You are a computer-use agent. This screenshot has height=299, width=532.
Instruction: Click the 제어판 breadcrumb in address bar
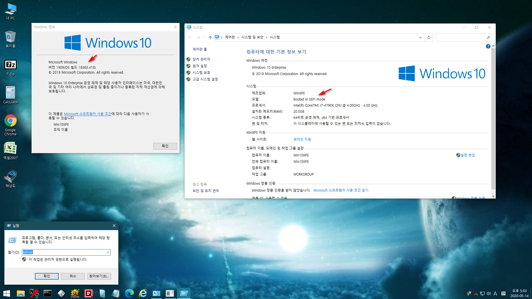(x=230, y=37)
